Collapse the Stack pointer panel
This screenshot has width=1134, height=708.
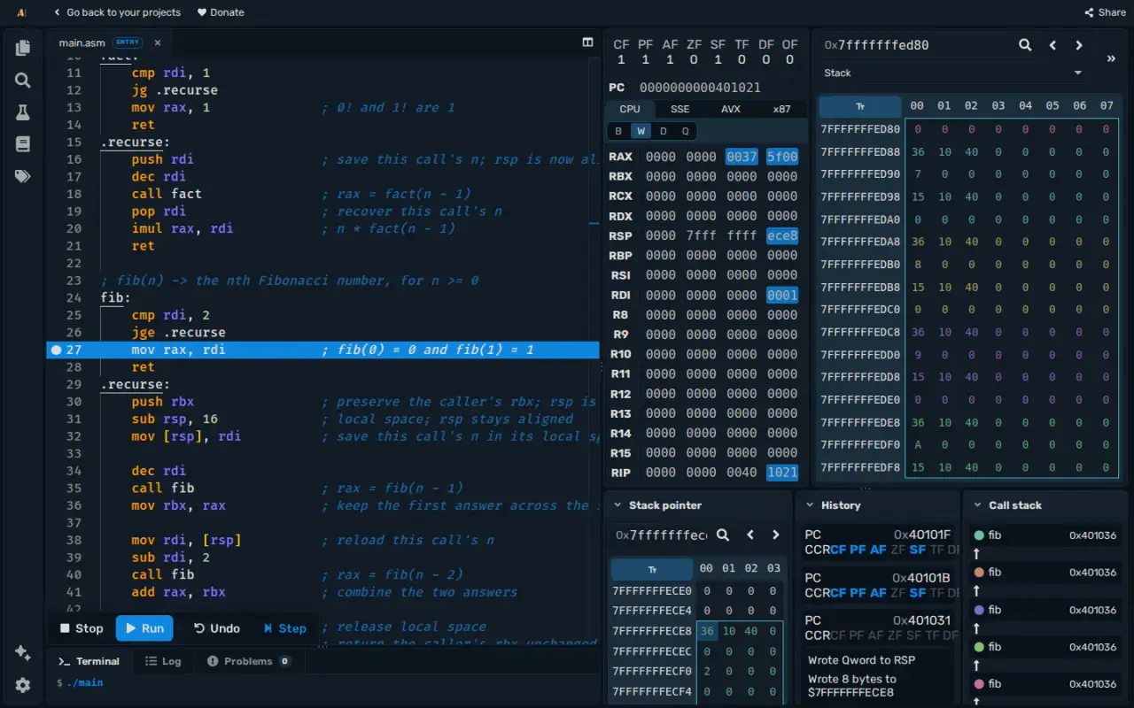coord(617,505)
